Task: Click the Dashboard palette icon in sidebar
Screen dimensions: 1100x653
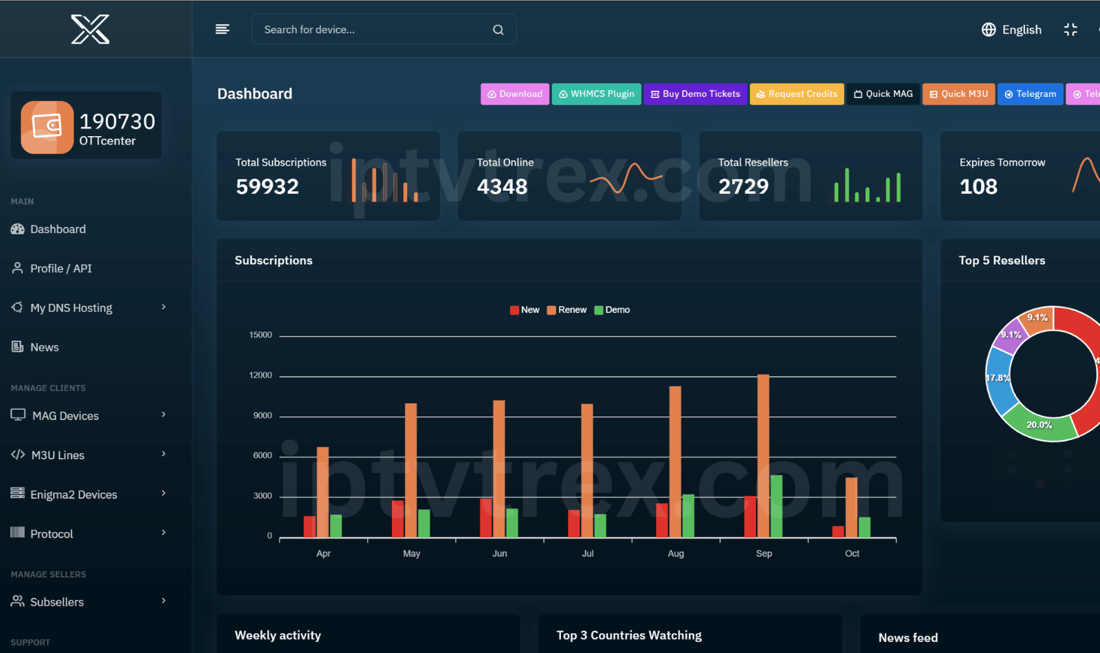Action: [x=17, y=229]
